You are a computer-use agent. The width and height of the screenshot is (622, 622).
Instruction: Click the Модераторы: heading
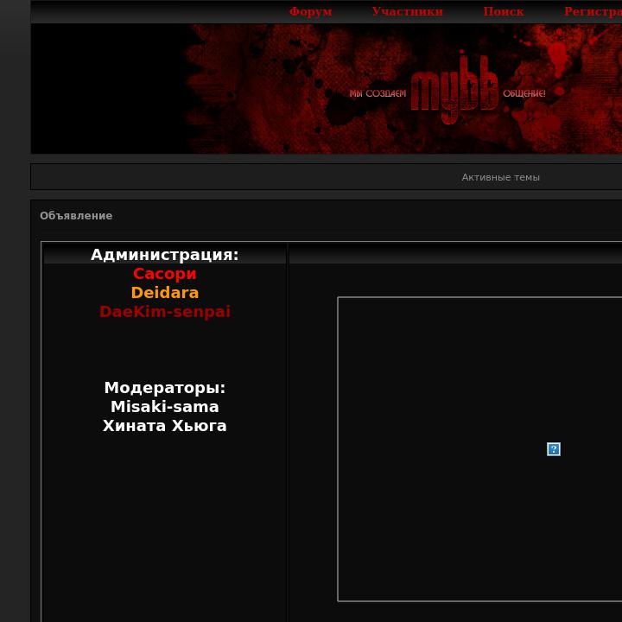coord(165,388)
